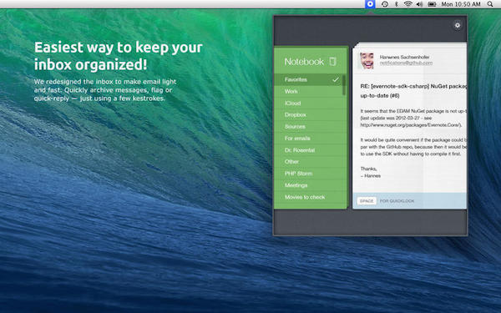Click the notebook list scrollbar

344,85
